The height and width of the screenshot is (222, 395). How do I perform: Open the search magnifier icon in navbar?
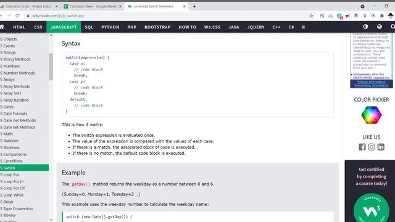(x=393, y=27)
